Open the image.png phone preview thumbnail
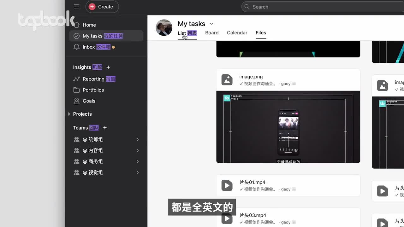The width and height of the screenshot is (404, 227). pos(288,127)
